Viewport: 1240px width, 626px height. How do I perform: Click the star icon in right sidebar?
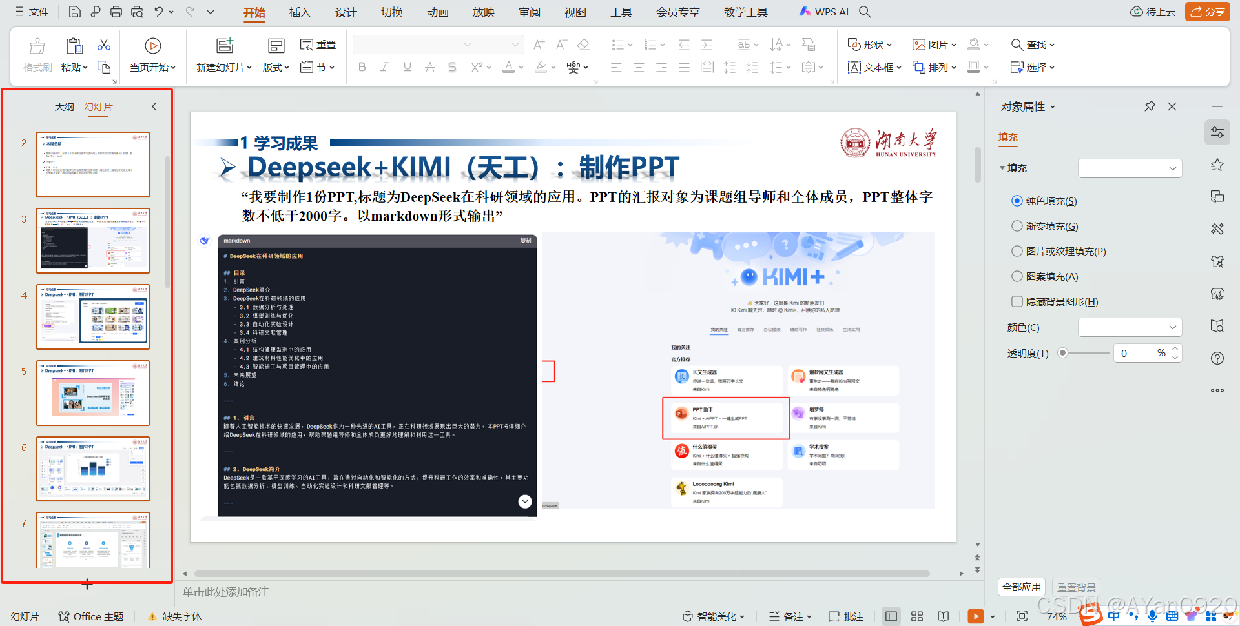[x=1217, y=165]
